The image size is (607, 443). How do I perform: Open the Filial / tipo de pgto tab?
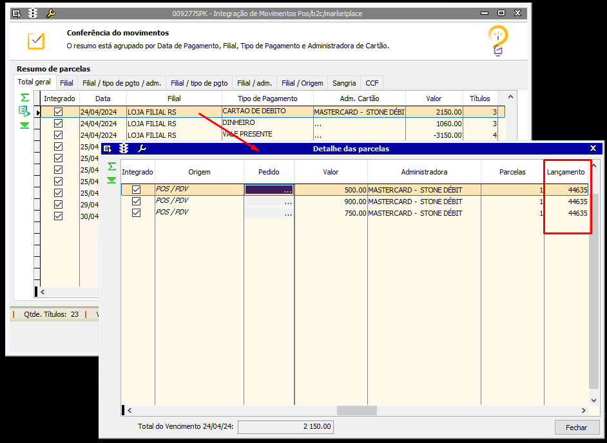tap(199, 83)
